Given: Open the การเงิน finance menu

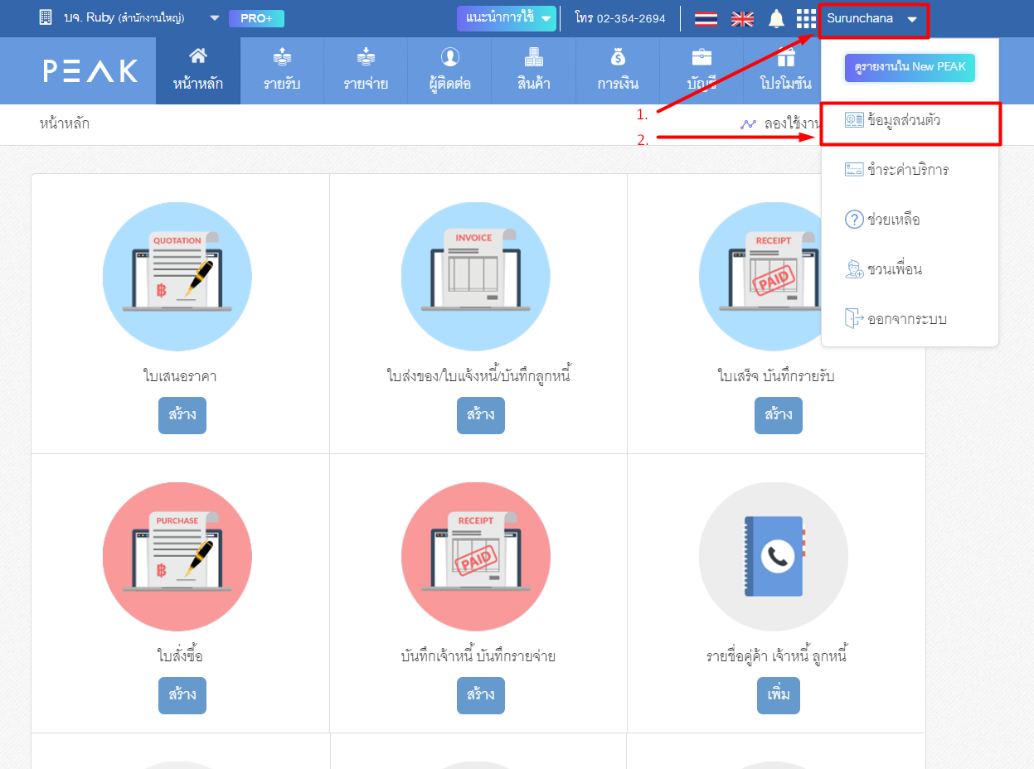Looking at the screenshot, I should 618,71.
